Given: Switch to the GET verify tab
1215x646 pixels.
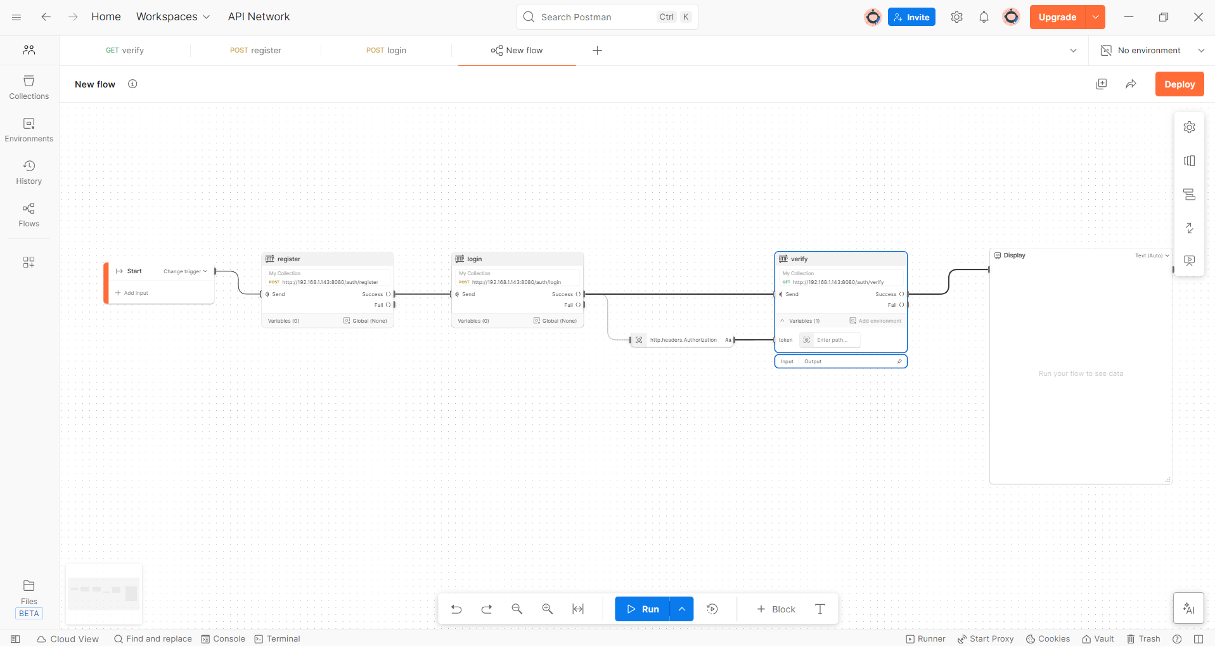Looking at the screenshot, I should coord(125,51).
